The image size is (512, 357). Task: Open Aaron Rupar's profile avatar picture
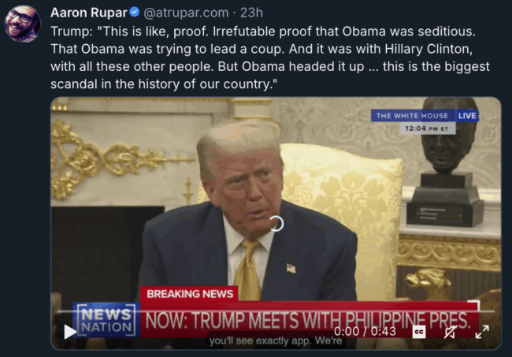(x=23, y=23)
